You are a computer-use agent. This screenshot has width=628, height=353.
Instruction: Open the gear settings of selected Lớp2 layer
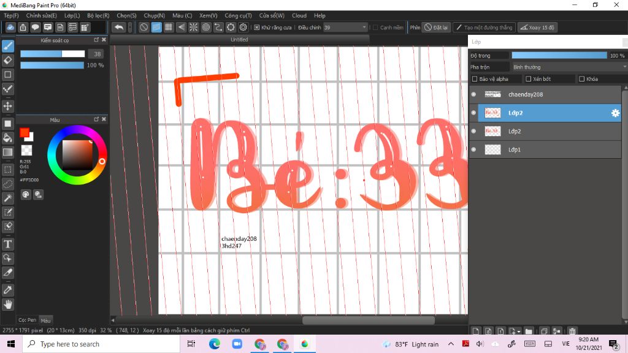coord(615,113)
